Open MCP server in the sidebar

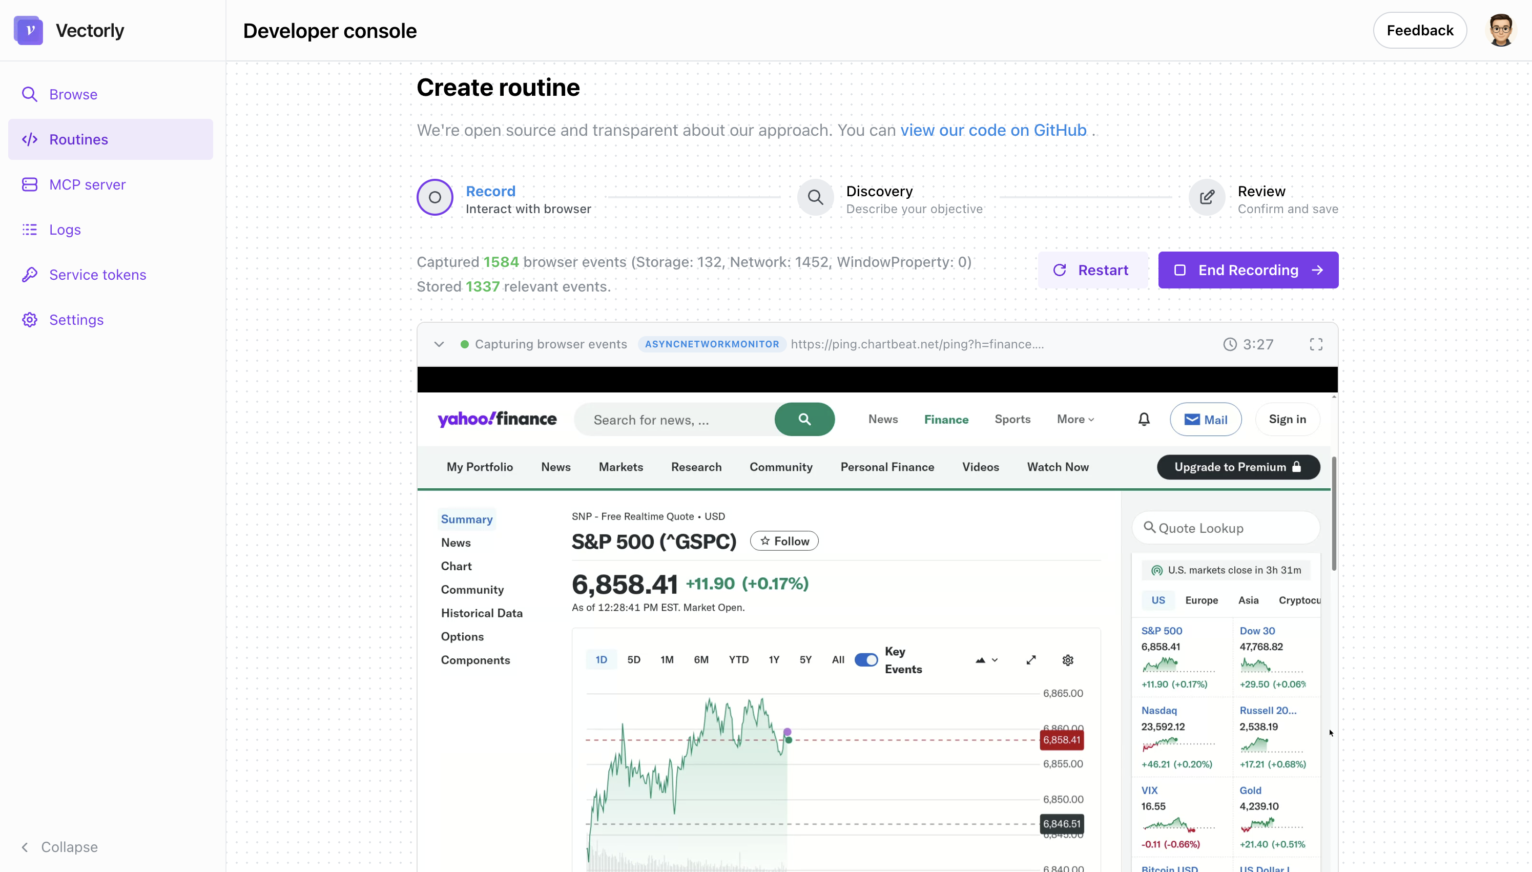pyautogui.click(x=88, y=184)
